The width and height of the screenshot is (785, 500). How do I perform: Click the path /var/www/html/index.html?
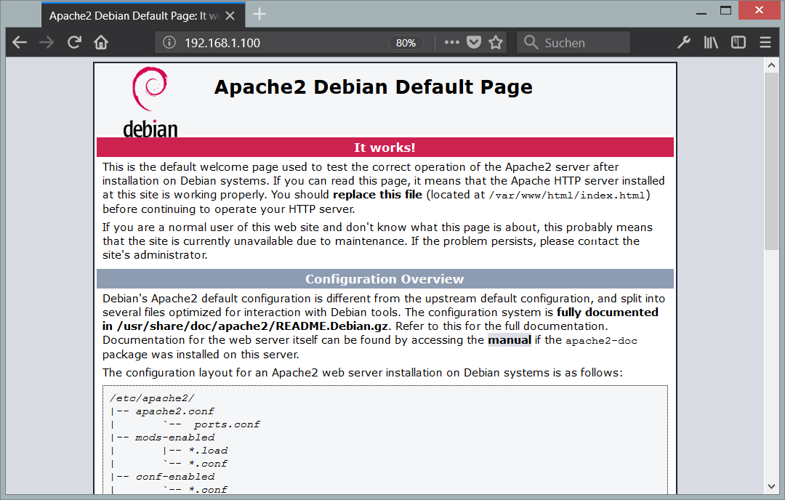pyautogui.click(x=567, y=195)
